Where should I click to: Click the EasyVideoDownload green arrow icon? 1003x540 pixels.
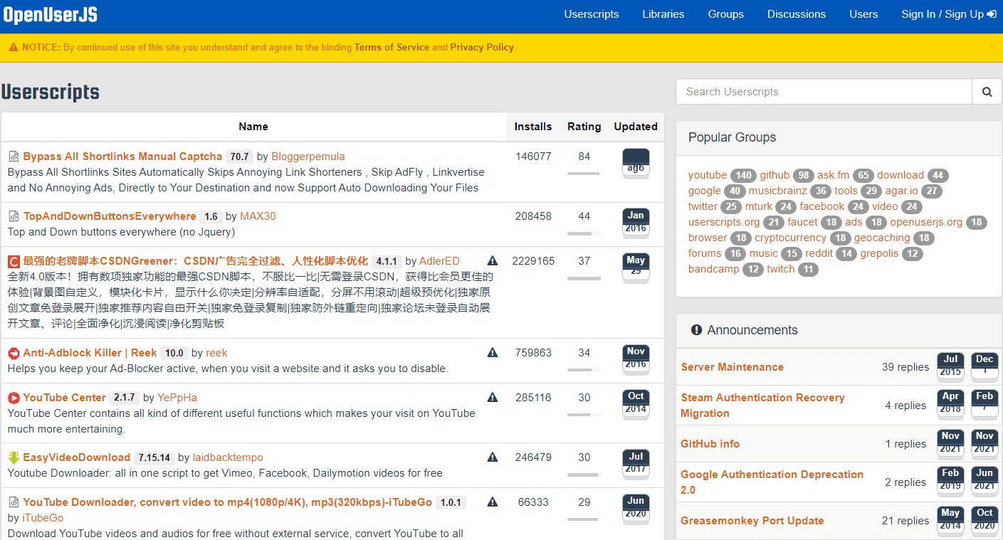click(14, 457)
